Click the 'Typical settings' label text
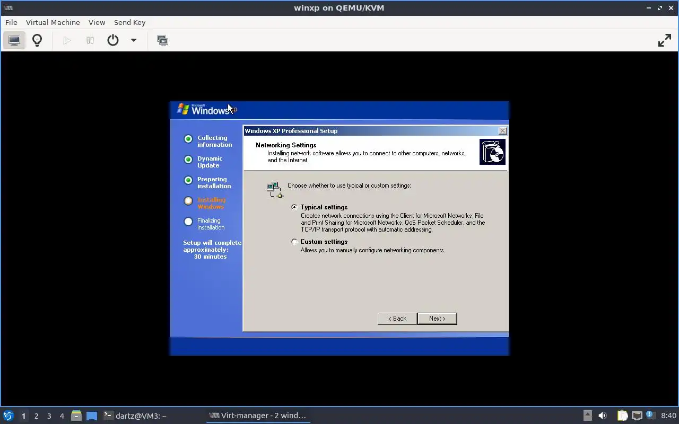679x424 pixels. tap(324, 207)
